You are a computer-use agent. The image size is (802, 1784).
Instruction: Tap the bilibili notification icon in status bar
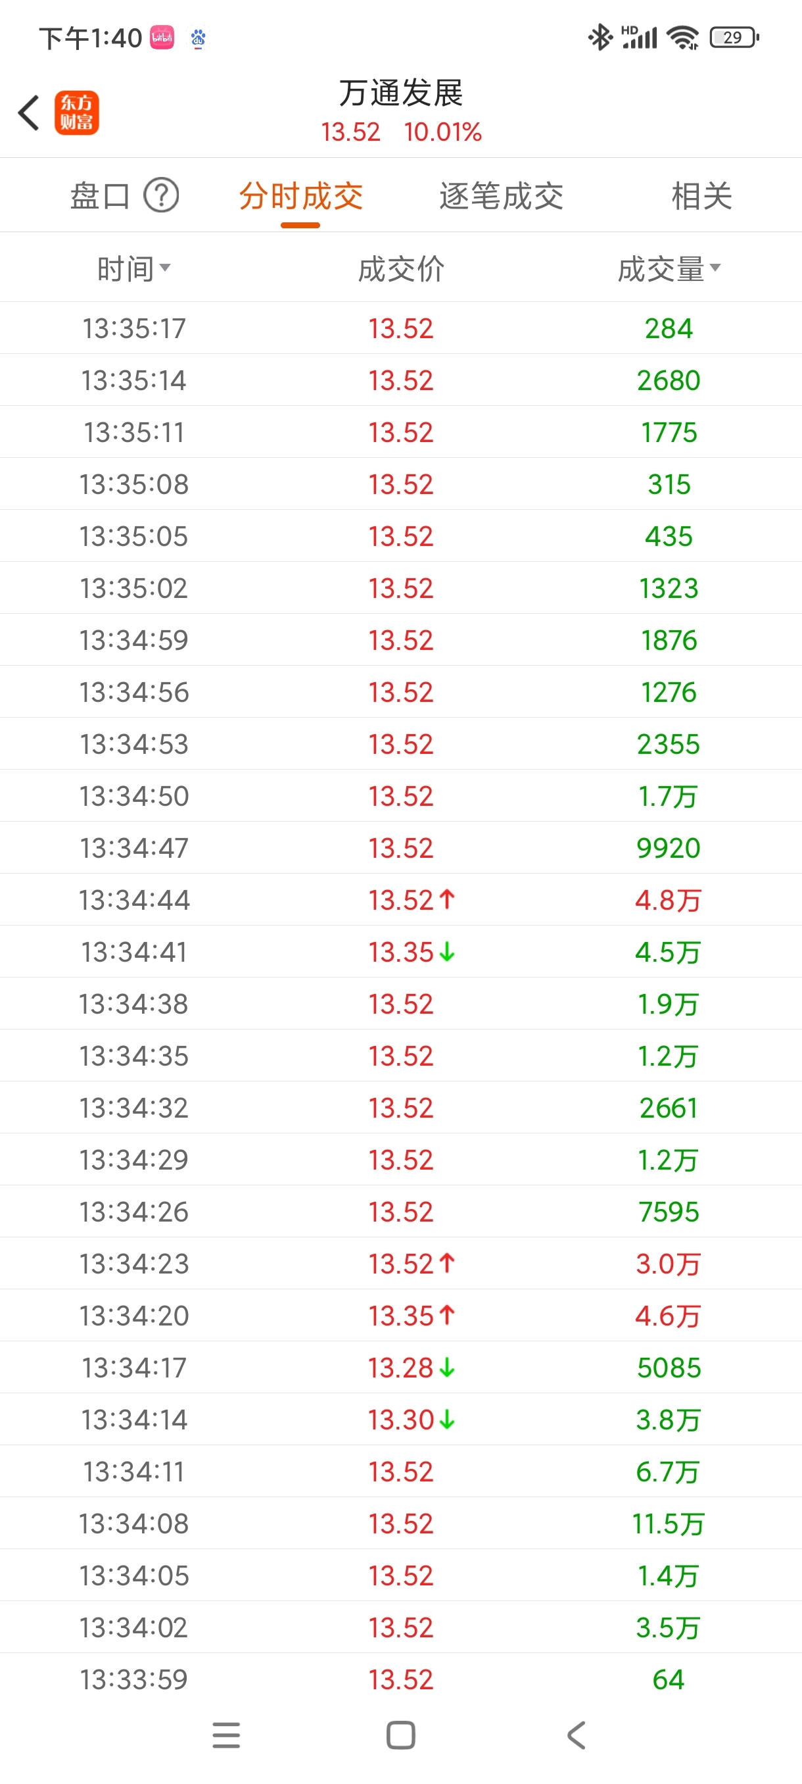click(x=162, y=37)
